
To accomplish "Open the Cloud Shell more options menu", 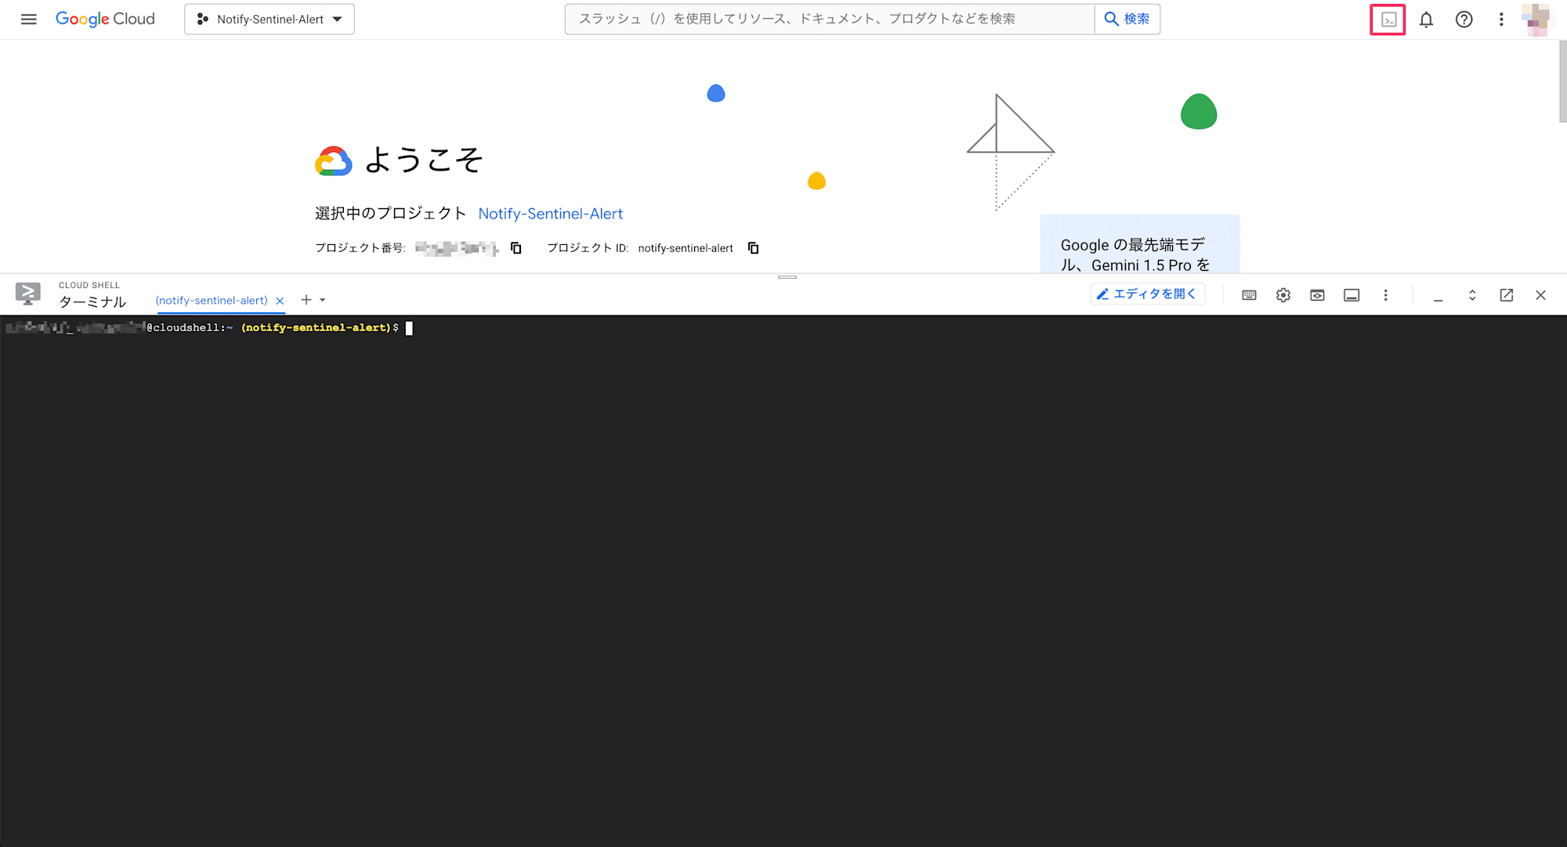I will pos(1385,295).
